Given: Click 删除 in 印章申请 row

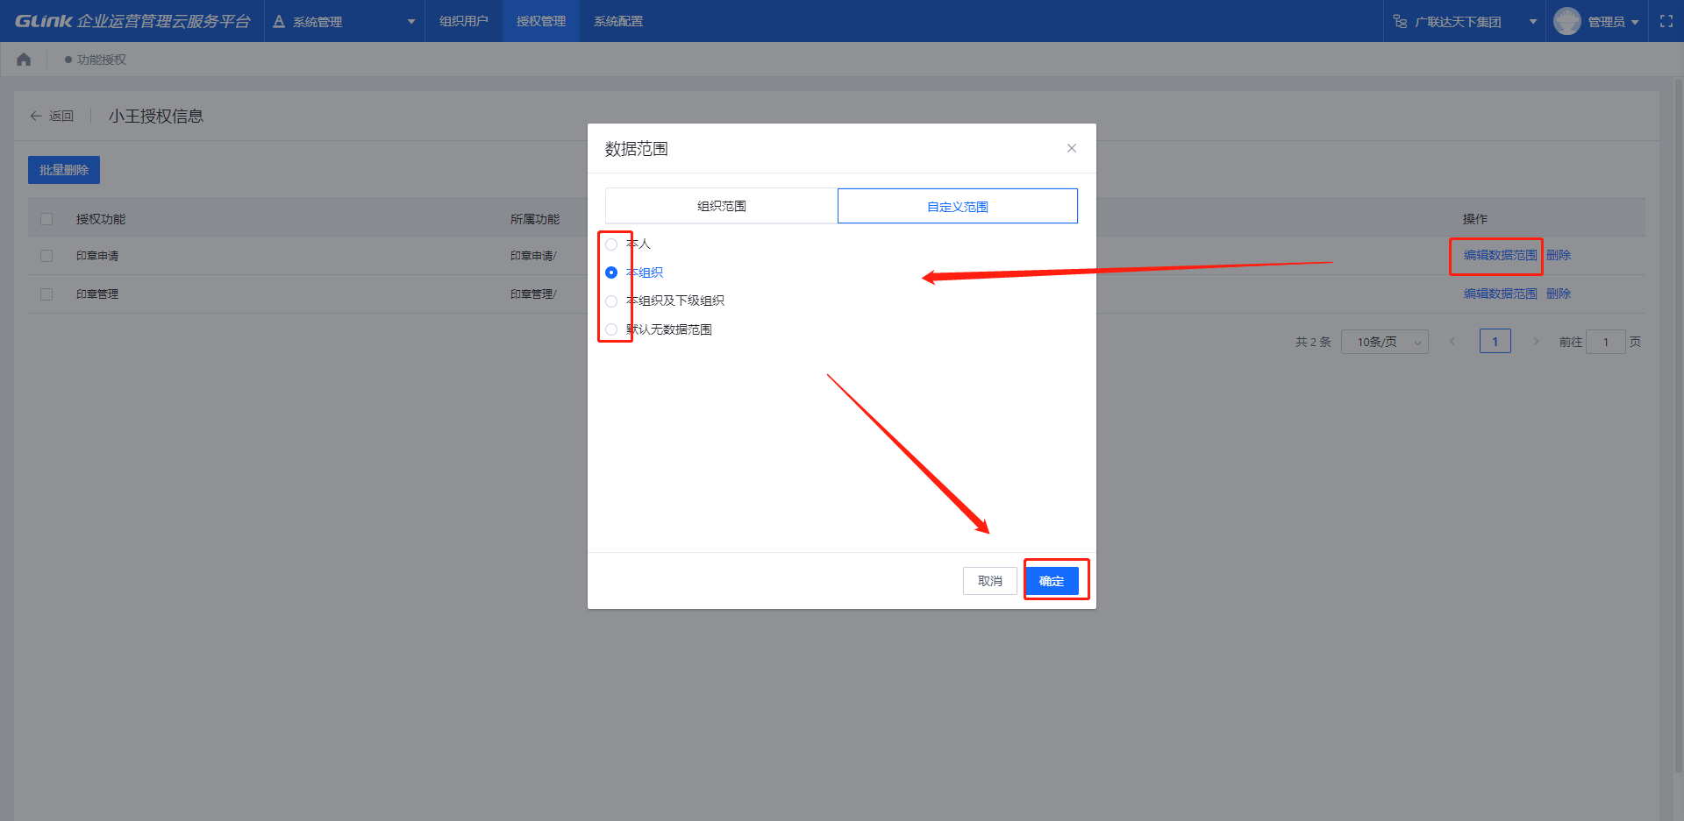Looking at the screenshot, I should pyautogui.click(x=1559, y=255).
